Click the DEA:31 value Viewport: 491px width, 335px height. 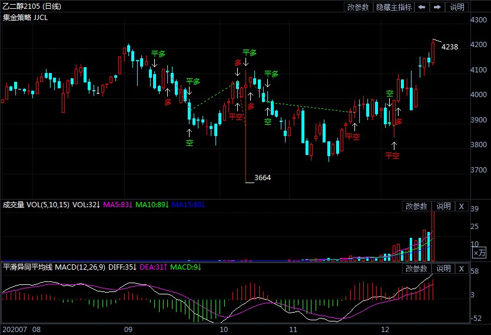click(153, 267)
